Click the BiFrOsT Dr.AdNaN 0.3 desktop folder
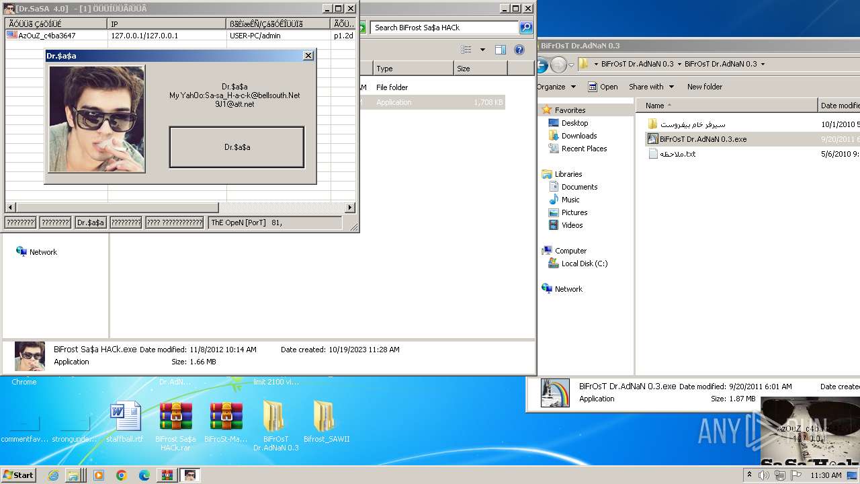Image resolution: width=860 pixels, height=484 pixels. 276,426
